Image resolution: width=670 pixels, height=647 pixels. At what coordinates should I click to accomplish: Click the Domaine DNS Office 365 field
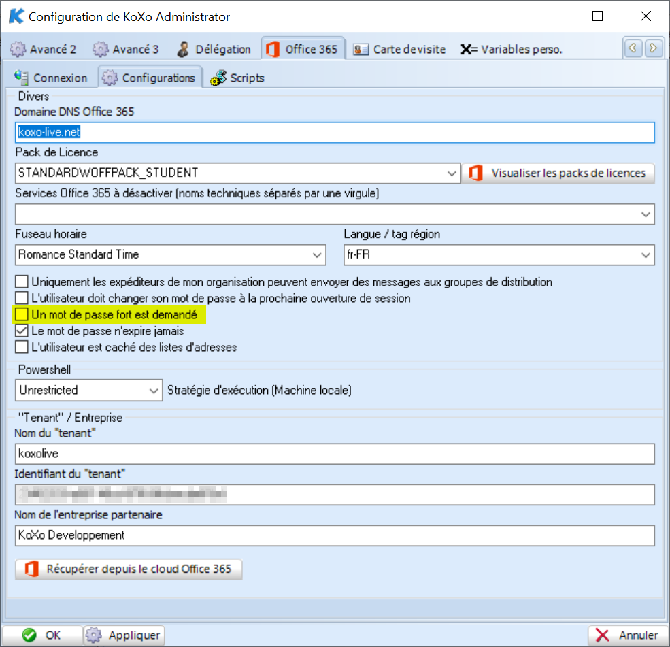pyautogui.click(x=335, y=133)
